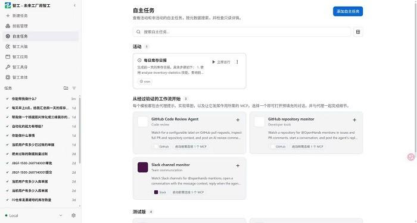Open the GitHub Code Review Agent card title
417x223 pixels.
tap(175, 119)
